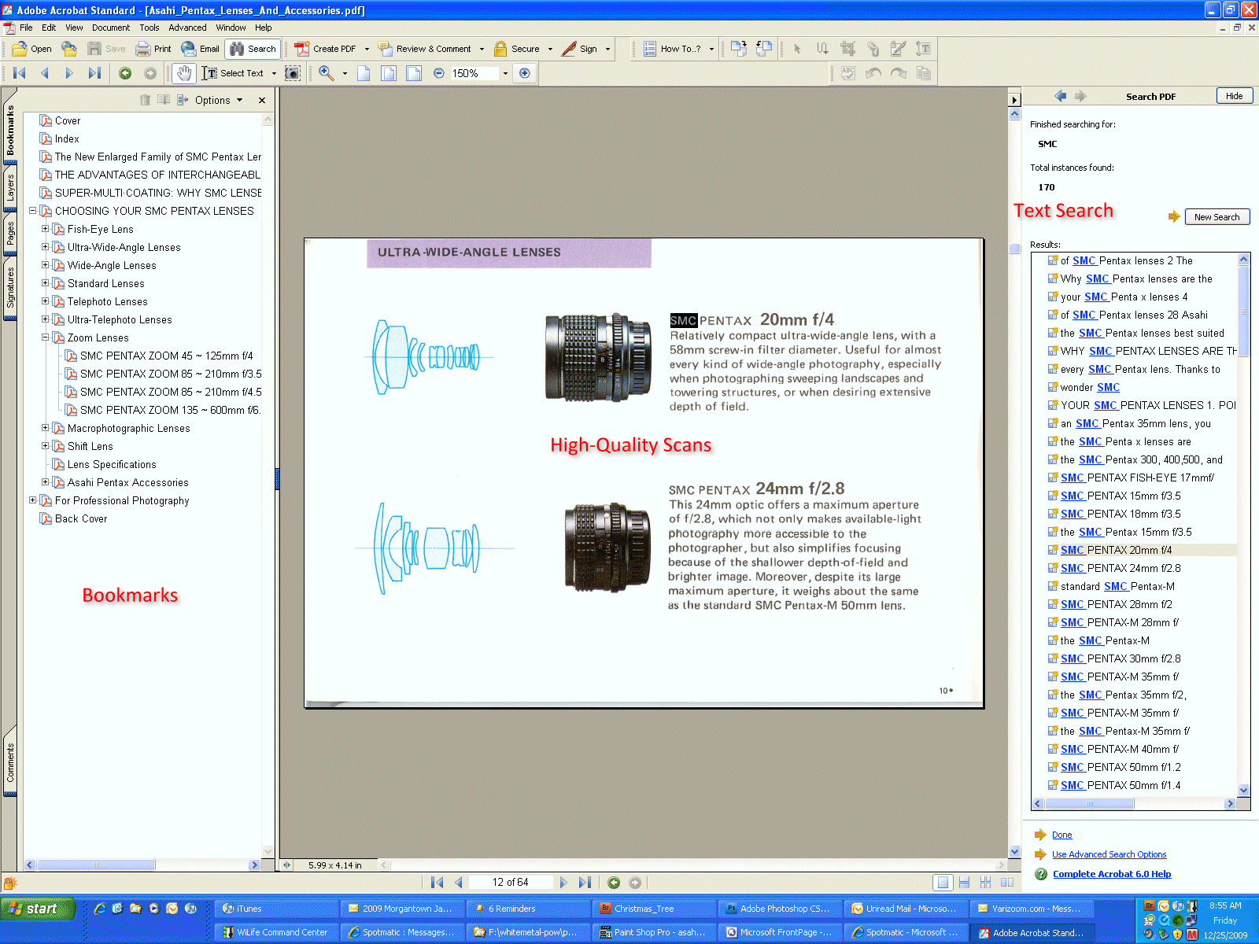Open the Create PDF dropdown arrow
This screenshot has width=1259, height=944.
367,49
